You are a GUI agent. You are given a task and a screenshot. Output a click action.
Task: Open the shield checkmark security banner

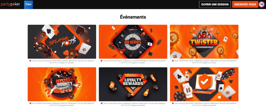[204, 84]
